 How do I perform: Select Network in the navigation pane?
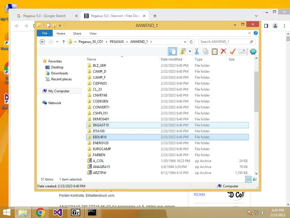[x=55, y=103]
